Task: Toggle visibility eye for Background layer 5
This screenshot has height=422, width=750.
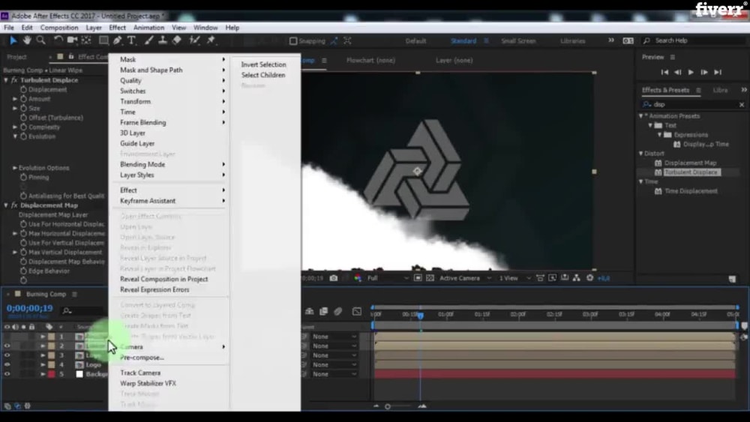Action: [7, 374]
